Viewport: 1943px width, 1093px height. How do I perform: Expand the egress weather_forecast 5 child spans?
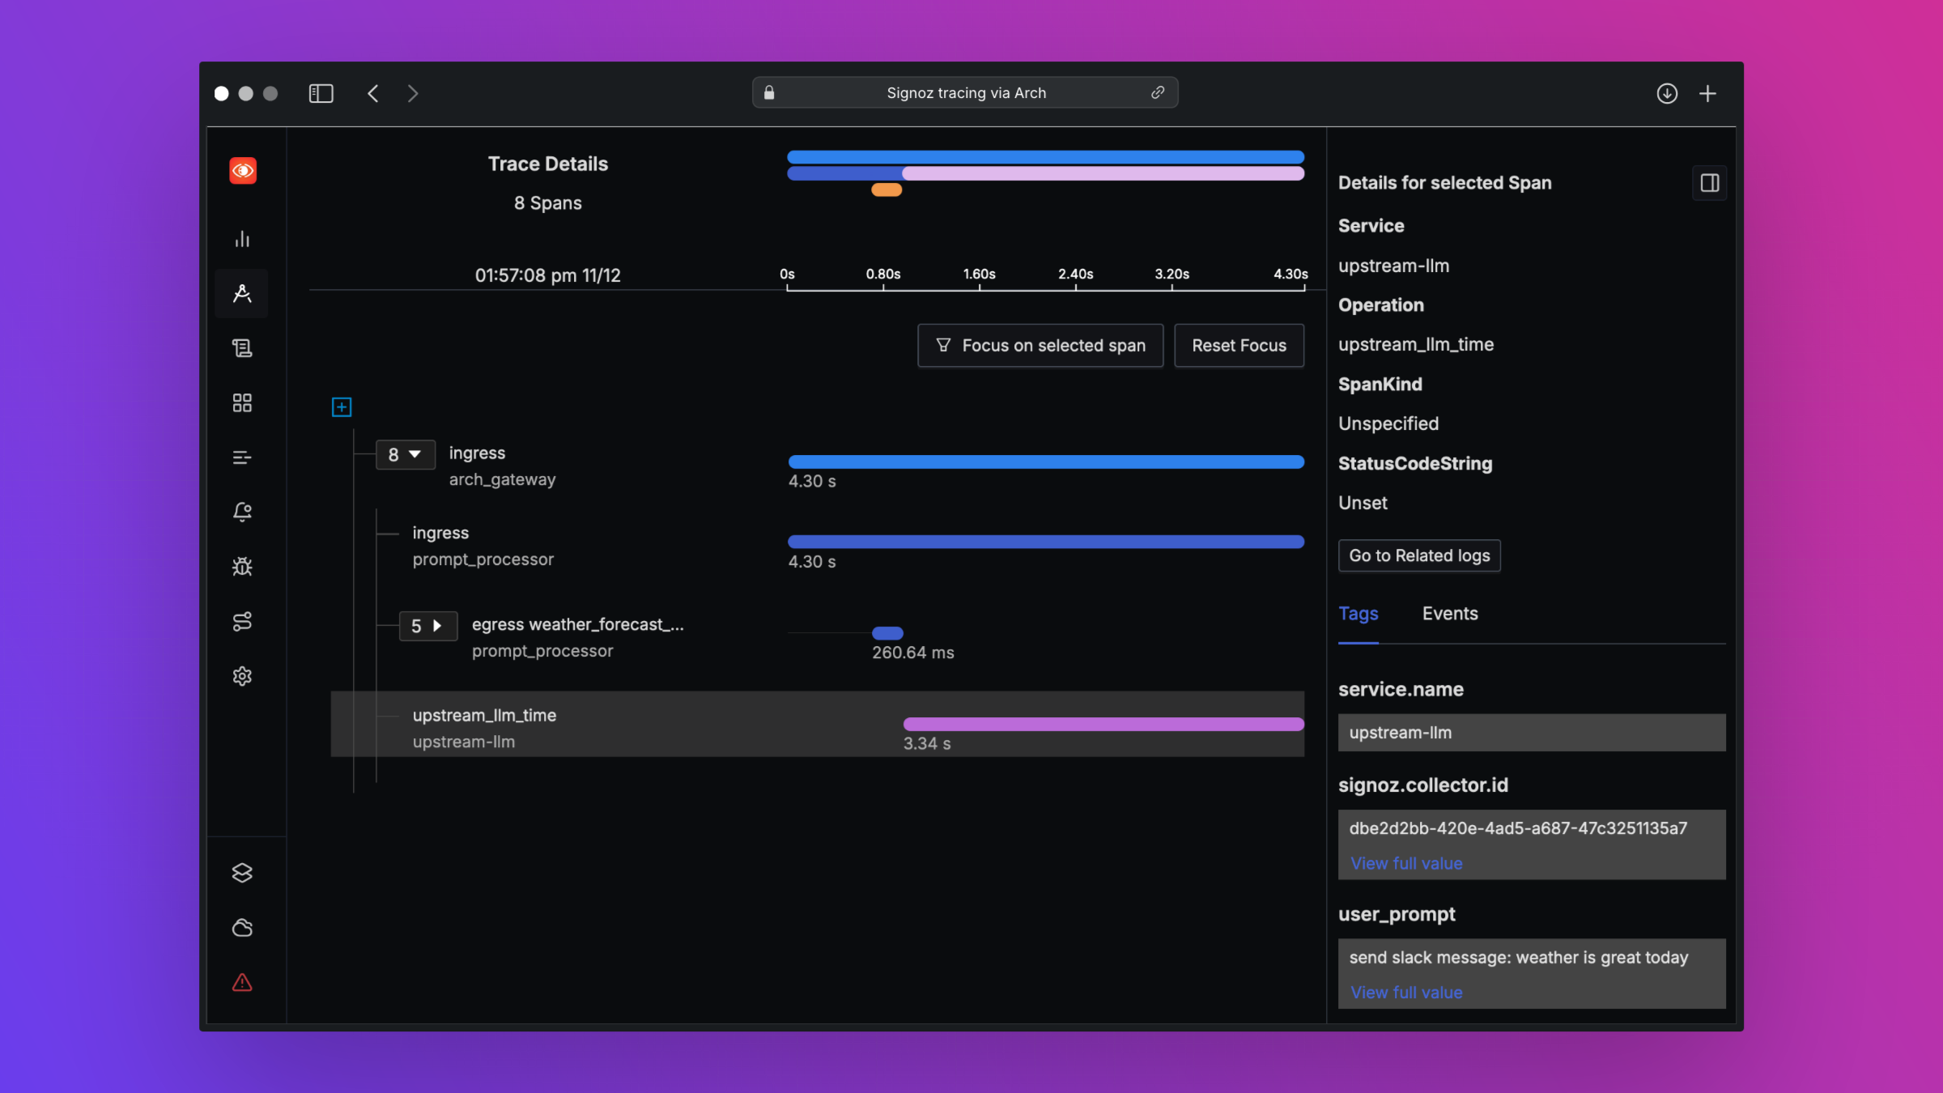tap(427, 626)
